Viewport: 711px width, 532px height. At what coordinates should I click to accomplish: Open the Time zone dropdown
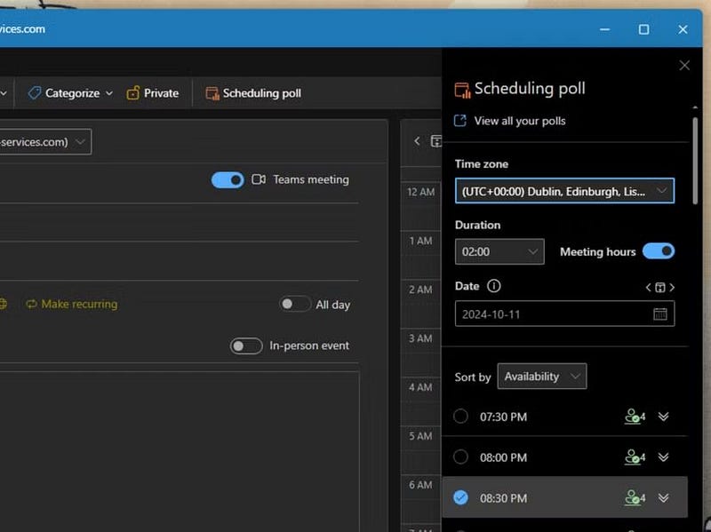tap(564, 191)
